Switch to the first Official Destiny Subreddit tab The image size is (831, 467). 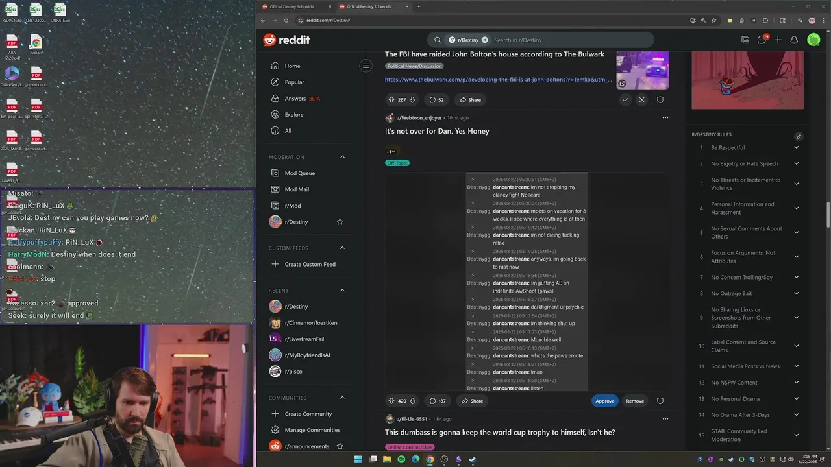[x=295, y=6]
